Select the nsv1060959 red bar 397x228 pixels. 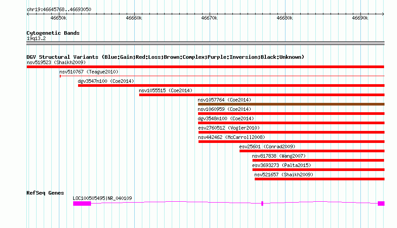(291, 114)
